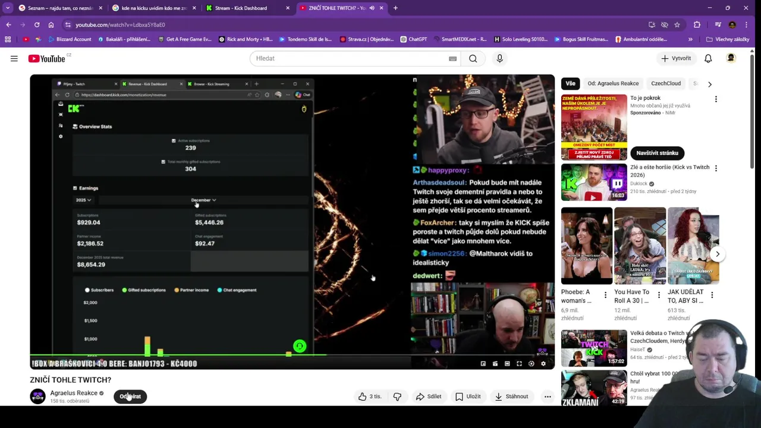Save the video with Uložit
This screenshot has height=428, width=761.
coord(468,396)
